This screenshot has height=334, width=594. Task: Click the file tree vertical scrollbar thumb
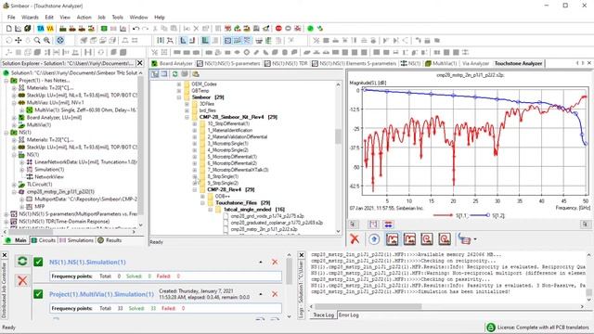(338, 136)
